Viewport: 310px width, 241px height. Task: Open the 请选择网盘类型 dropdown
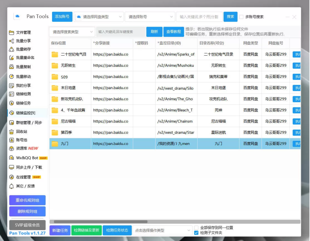tap(99, 17)
